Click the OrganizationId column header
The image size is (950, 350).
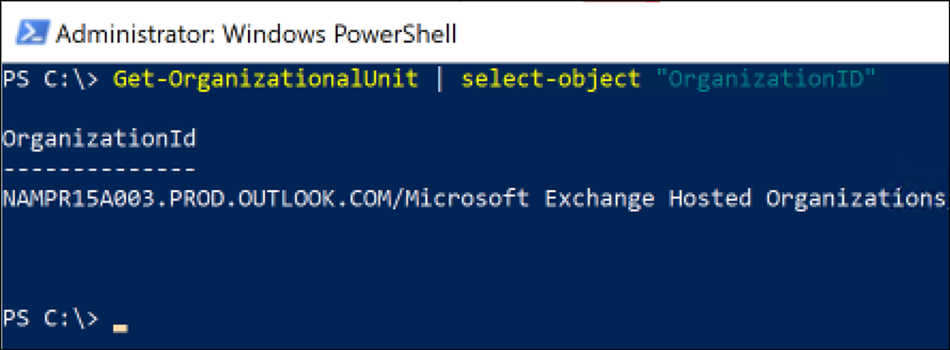click(x=99, y=139)
